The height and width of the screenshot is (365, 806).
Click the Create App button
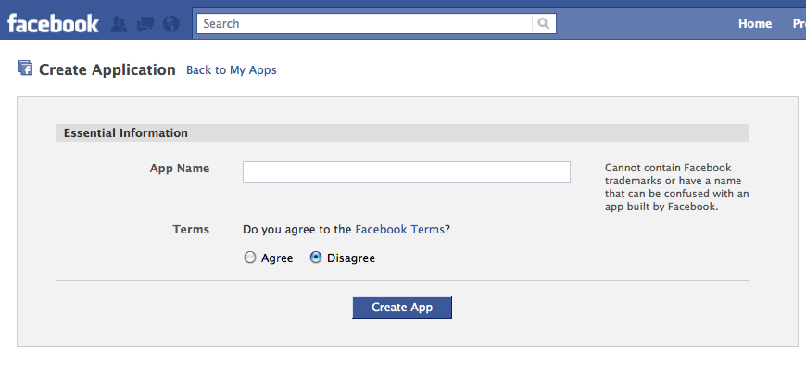(x=402, y=308)
